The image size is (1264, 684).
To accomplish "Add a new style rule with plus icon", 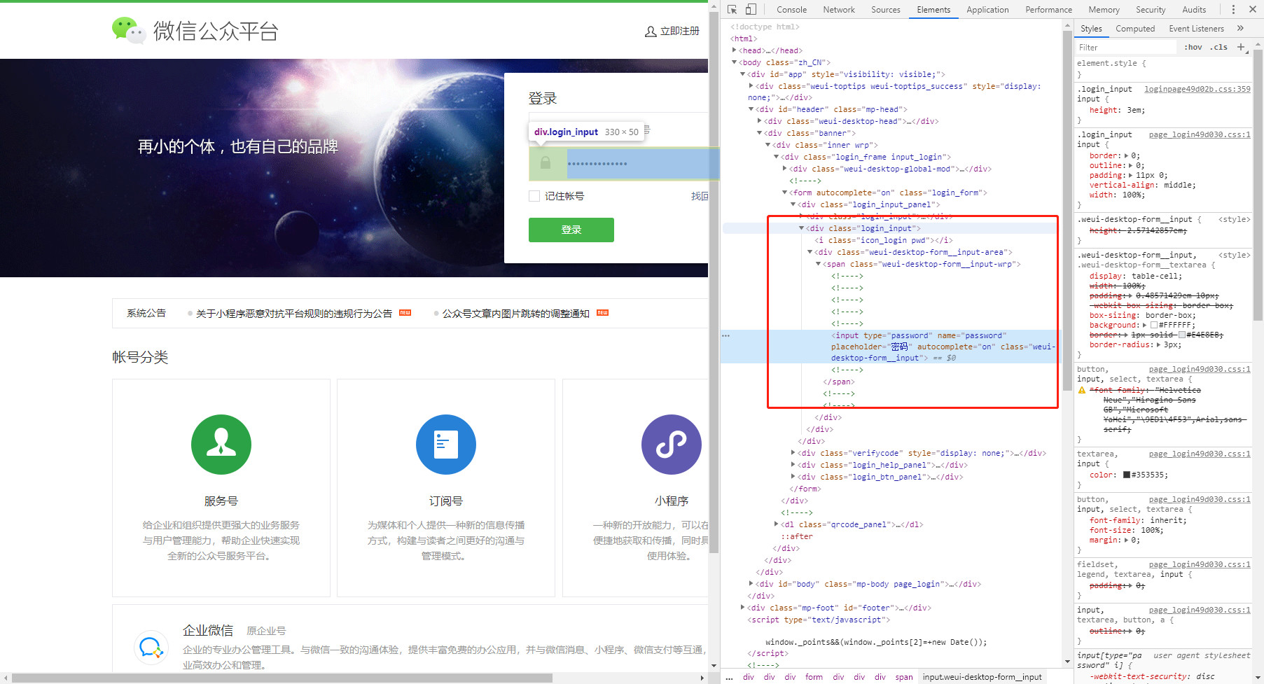I will [x=1241, y=47].
